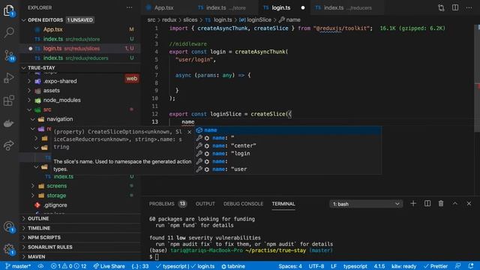Open login.ts in Open Editors list
This screenshot has height=270, width=480.
[x=79, y=48]
